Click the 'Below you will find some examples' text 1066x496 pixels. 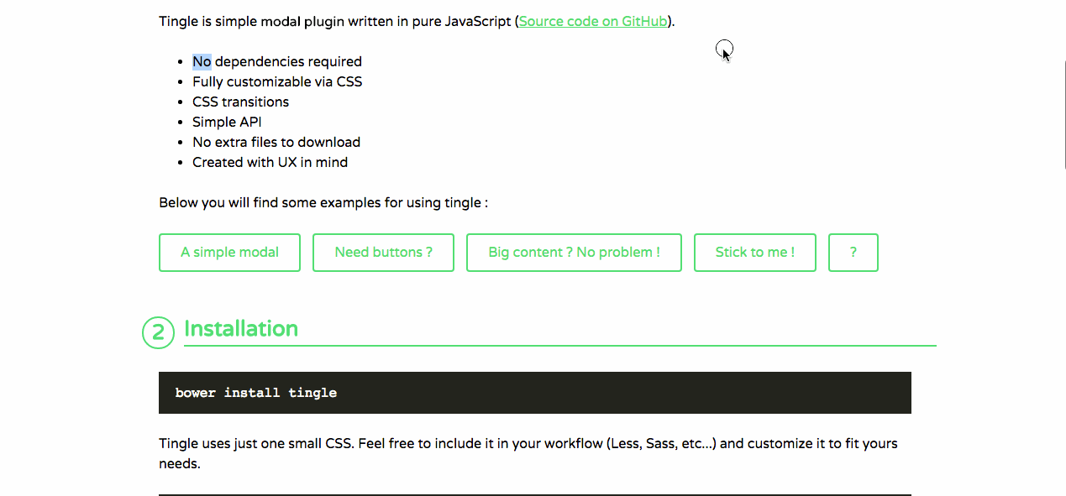(x=323, y=201)
